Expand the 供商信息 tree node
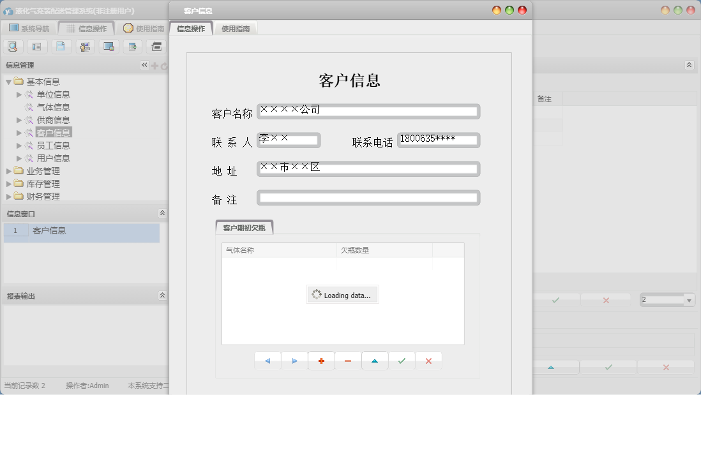This screenshot has height=450, width=701. tap(19, 119)
